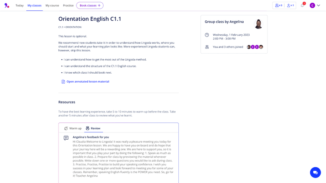Screen dimensions: 326x183
Task: Click the group class credits icon
Action: click(278, 5)
